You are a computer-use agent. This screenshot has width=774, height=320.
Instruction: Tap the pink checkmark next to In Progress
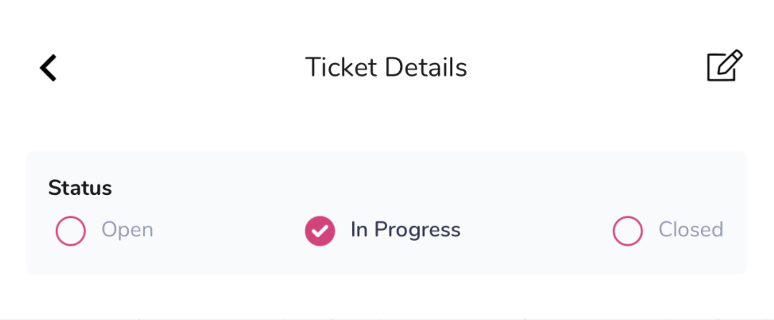tap(320, 231)
